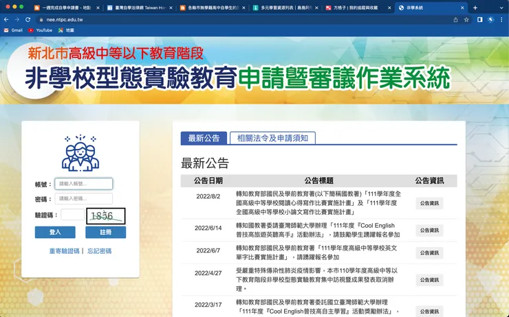
Task: Close the 各縣市無學籍高中自學生 tab
Action: click(243, 8)
